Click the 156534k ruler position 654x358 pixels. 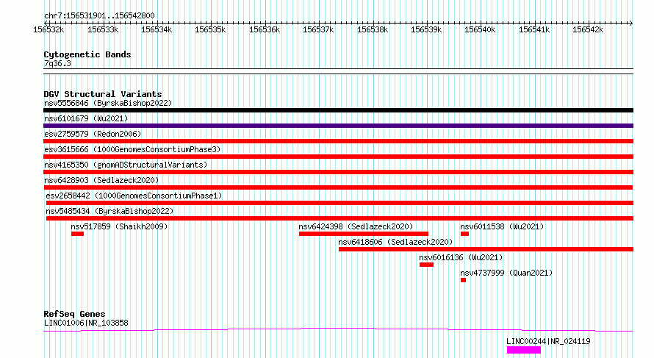[157, 29]
